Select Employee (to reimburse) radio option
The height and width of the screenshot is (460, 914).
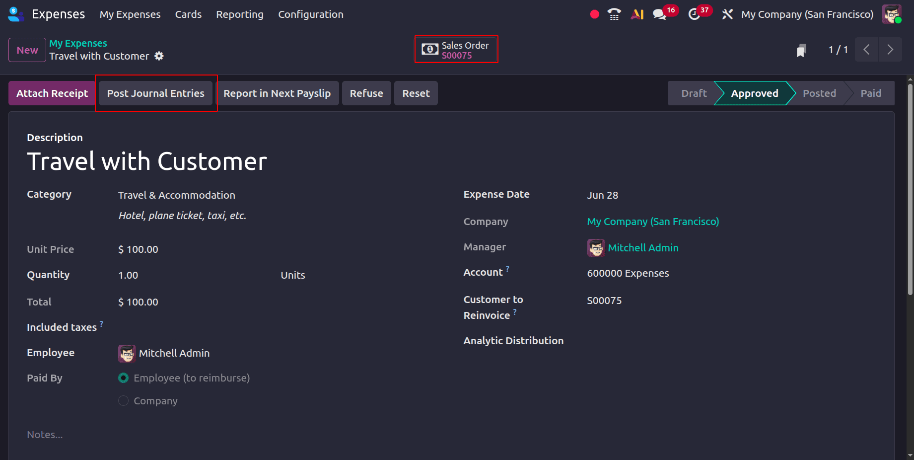pyautogui.click(x=124, y=378)
